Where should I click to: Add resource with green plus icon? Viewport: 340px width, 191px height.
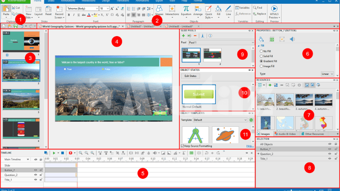click(270, 85)
